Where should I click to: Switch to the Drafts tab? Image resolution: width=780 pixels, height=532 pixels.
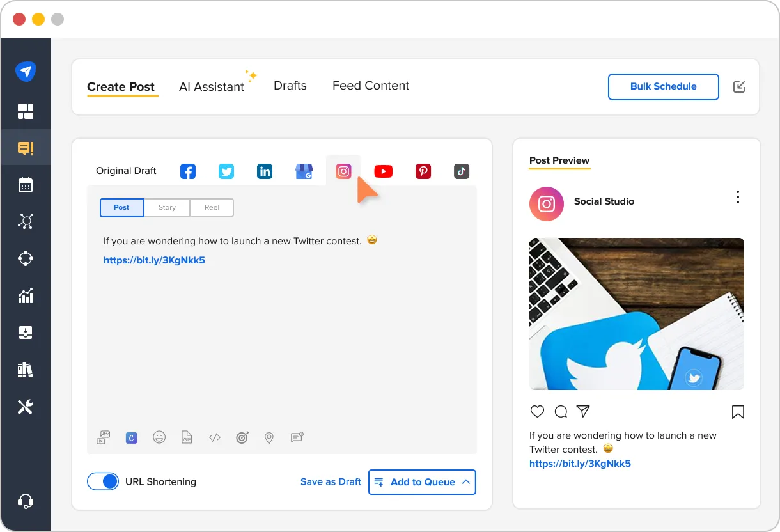tap(290, 86)
